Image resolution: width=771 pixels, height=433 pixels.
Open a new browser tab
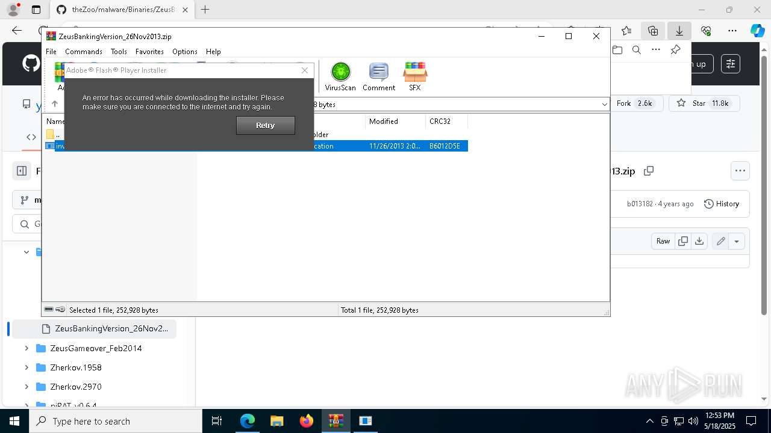point(205,10)
